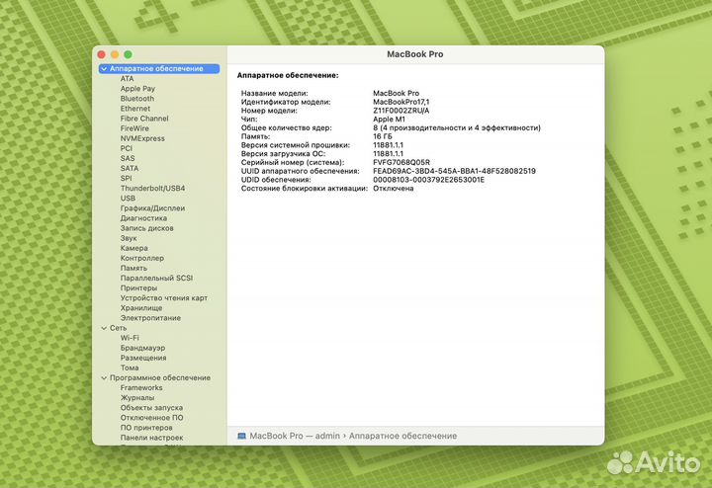Click the memory value 16 ГБ
The height and width of the screenshot is (488, 712).
[383, 136]
